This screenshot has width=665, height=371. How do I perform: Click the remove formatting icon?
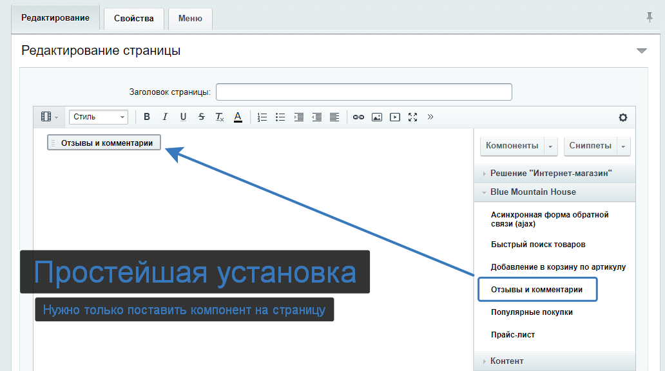coord(220,117)
